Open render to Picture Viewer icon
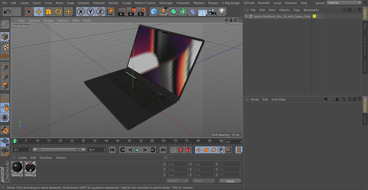 (x=132, y=12)
